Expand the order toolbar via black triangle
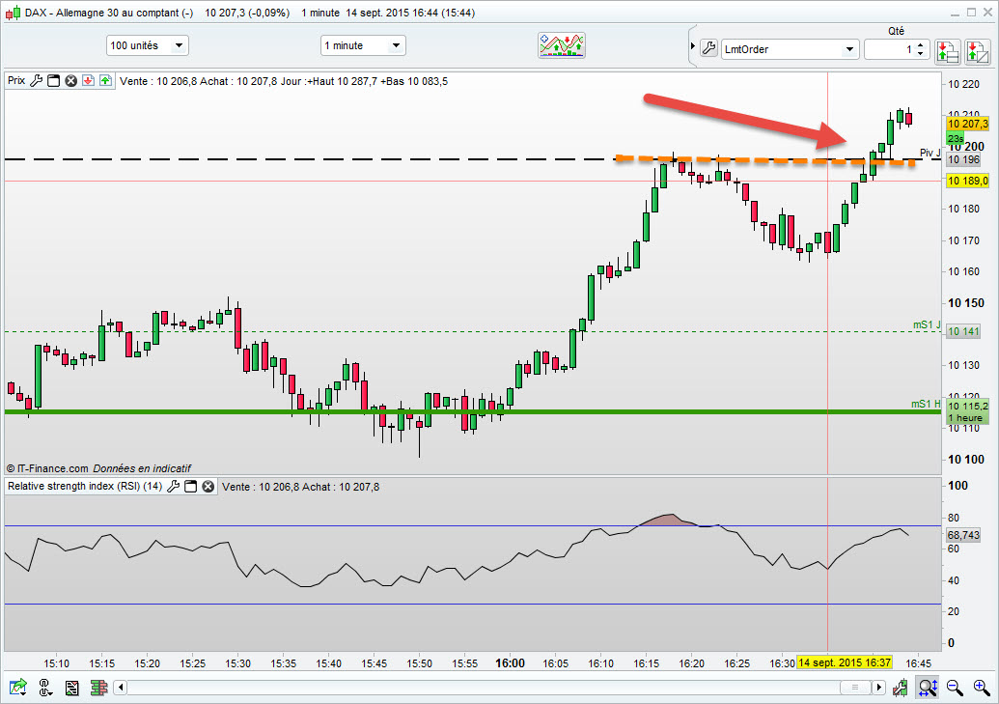 coord(693,46)
